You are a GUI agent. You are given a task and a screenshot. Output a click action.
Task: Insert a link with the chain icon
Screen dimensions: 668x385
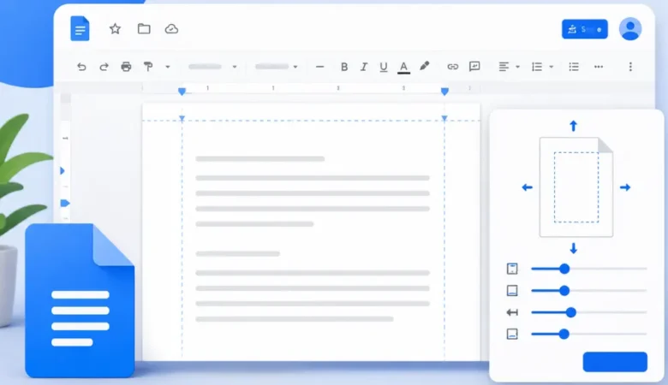[452, 67]
